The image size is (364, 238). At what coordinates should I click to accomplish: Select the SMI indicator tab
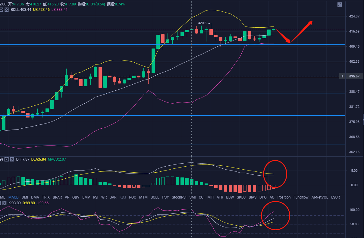[x=193, y=197]
